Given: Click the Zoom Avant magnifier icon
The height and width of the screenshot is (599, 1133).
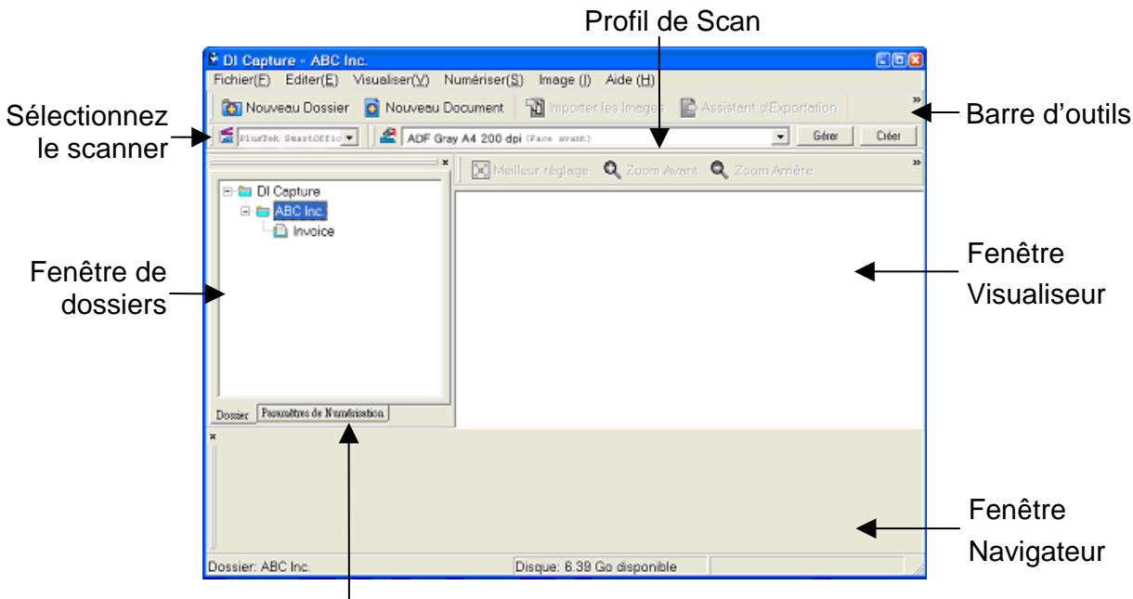Looking at the screenshot, I should click(x=611, y=172).
